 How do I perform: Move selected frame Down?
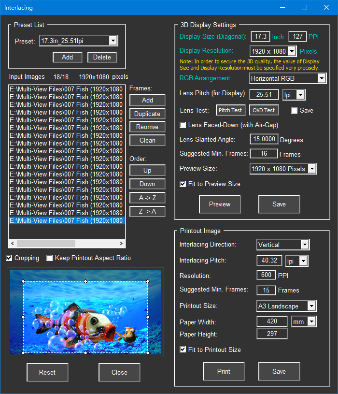point(147,184)
